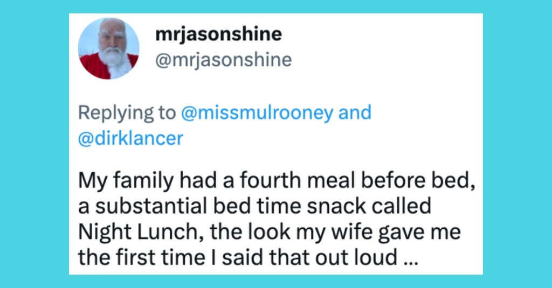
Task: Click 'My family' at the tweet's start
Action: tap(126, 181)
